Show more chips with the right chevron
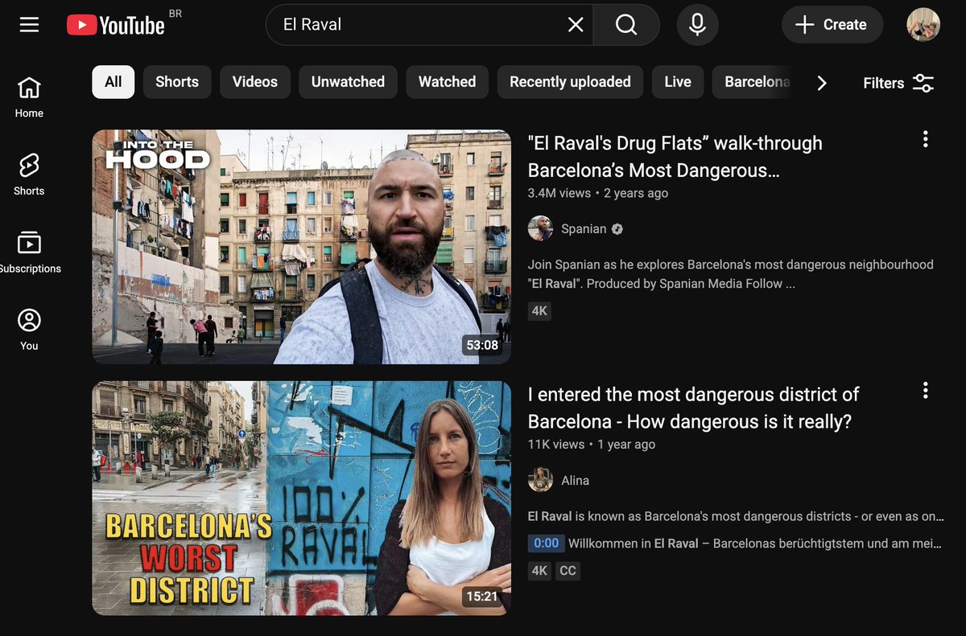966x636 pixels. click(x=821, y=83)
